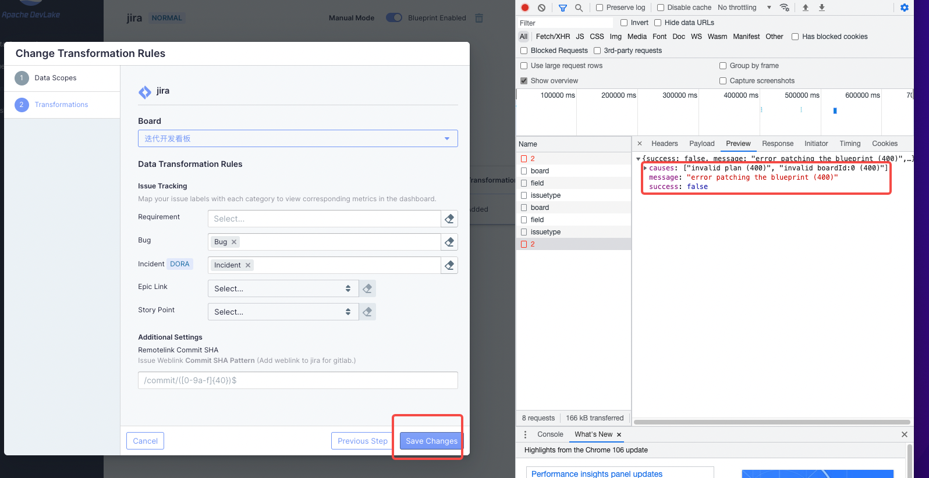
Task: Clear the Story Point selection eraser
Action: pos(367,312)
